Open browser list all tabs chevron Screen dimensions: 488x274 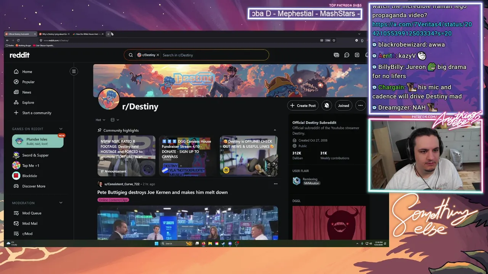coord(359,34)
